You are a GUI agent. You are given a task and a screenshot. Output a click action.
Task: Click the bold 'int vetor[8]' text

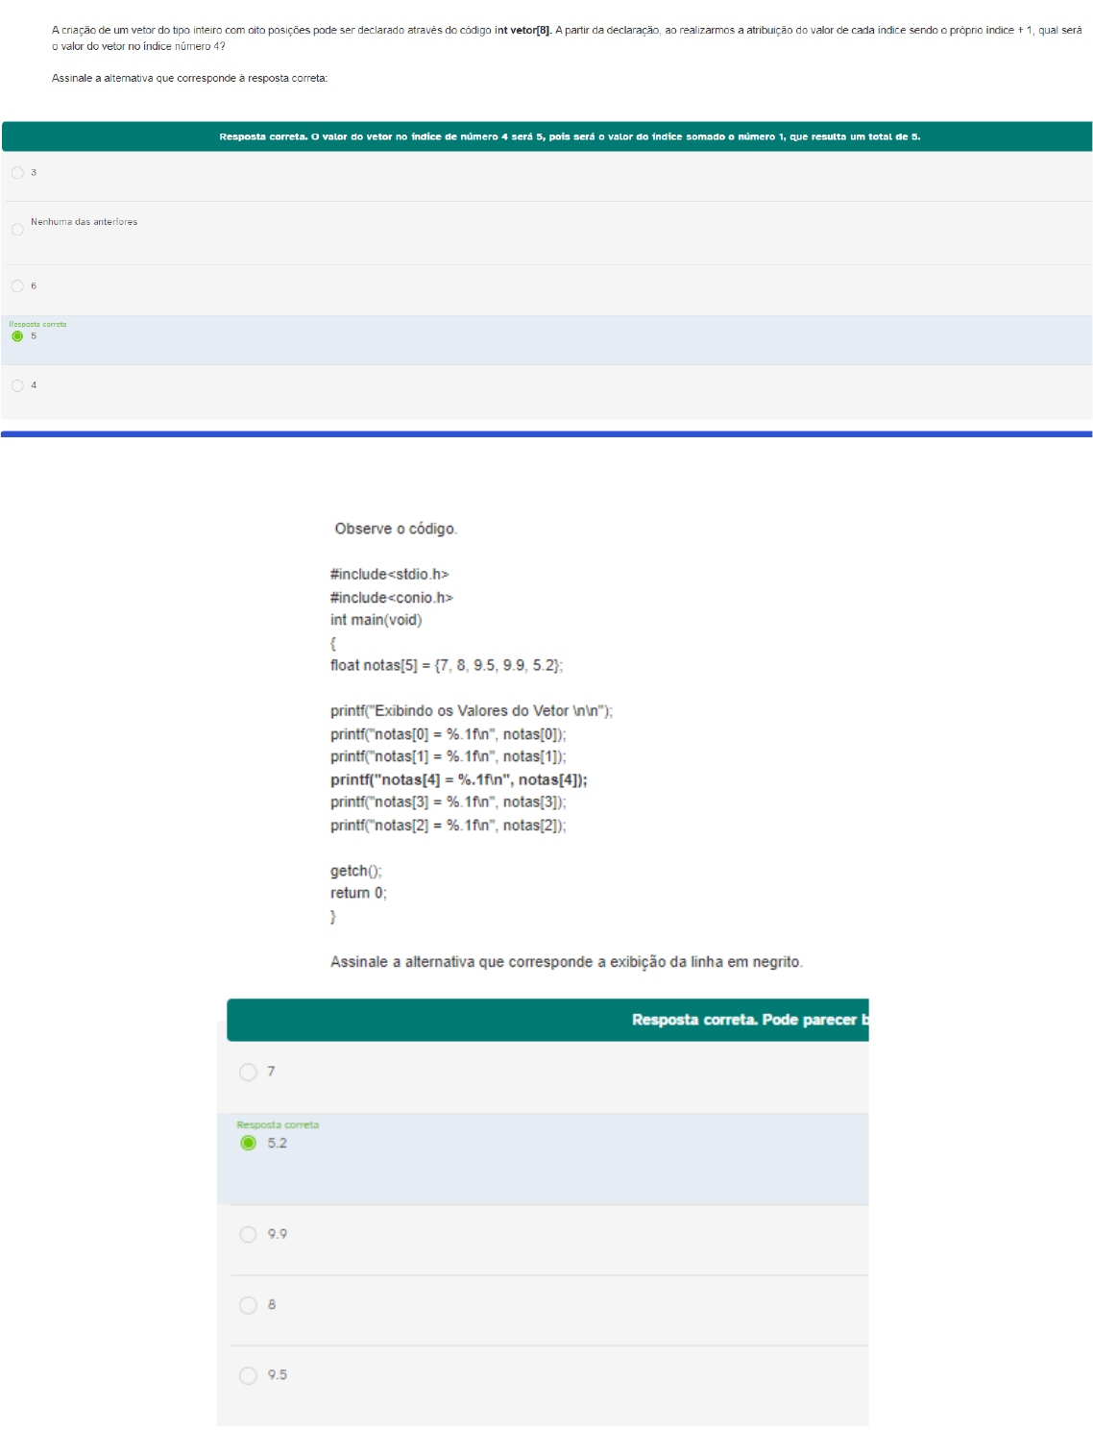pos(522,31)
